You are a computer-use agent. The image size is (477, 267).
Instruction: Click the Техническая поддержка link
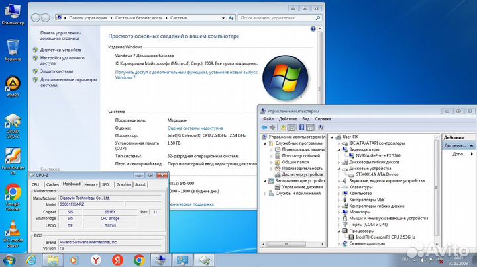pos(192,204)
